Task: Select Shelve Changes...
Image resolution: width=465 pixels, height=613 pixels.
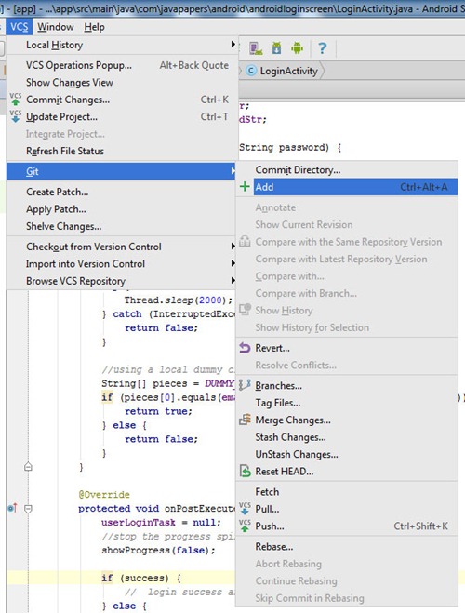Action: (123, 226)
